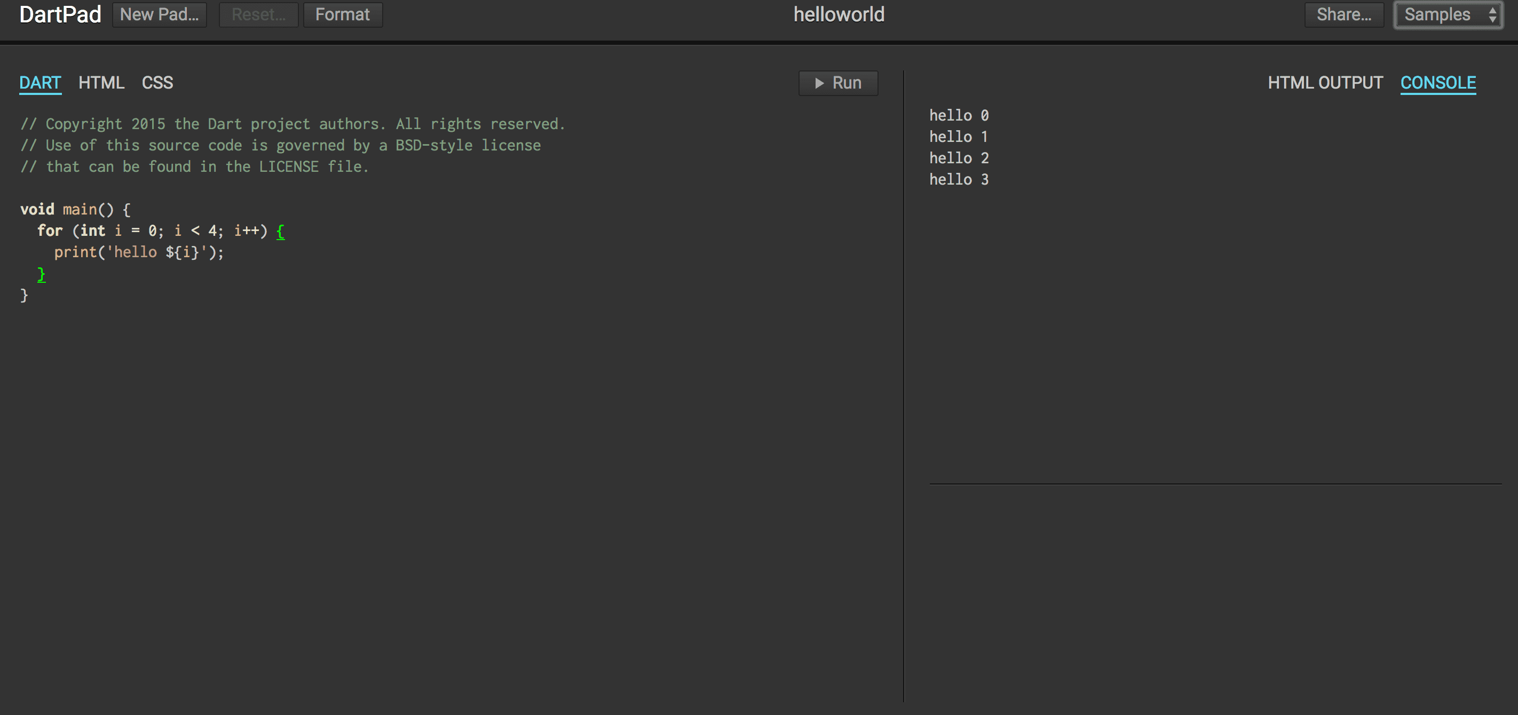Select the CONSOLE output tab
1518x715 pixels.
pos(1438,83)
